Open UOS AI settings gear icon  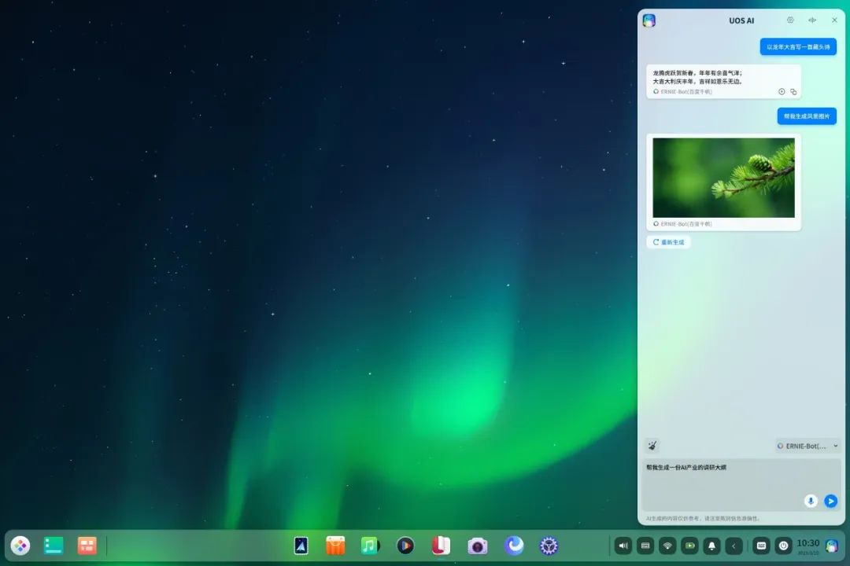(x=790, y=20)
